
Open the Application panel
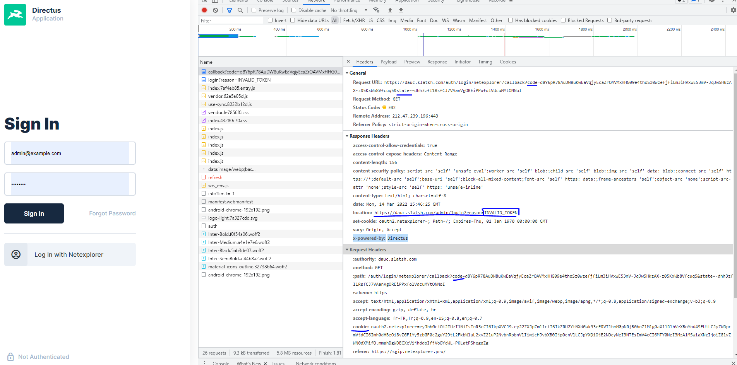(407, 1)
